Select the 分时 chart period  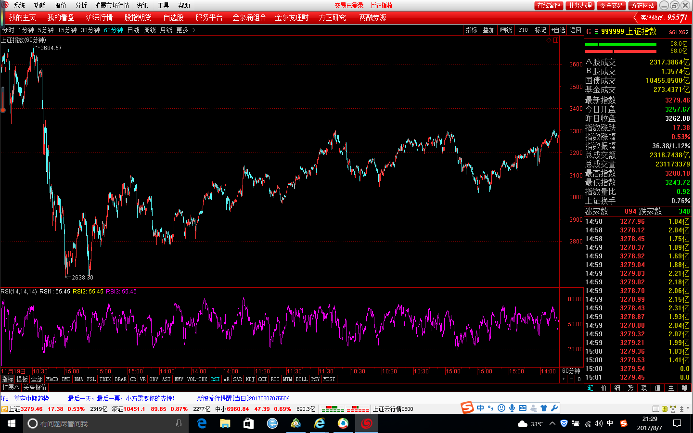[8, 30]
